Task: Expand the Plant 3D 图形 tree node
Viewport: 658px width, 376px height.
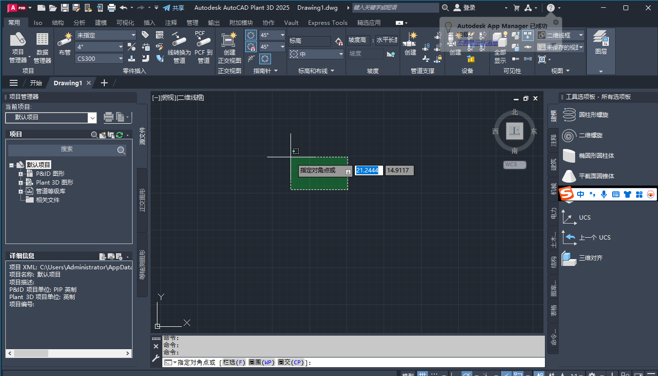Action: point(21,182)
